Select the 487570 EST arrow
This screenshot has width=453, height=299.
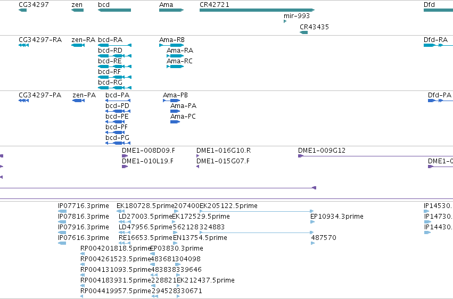[313, 243]
